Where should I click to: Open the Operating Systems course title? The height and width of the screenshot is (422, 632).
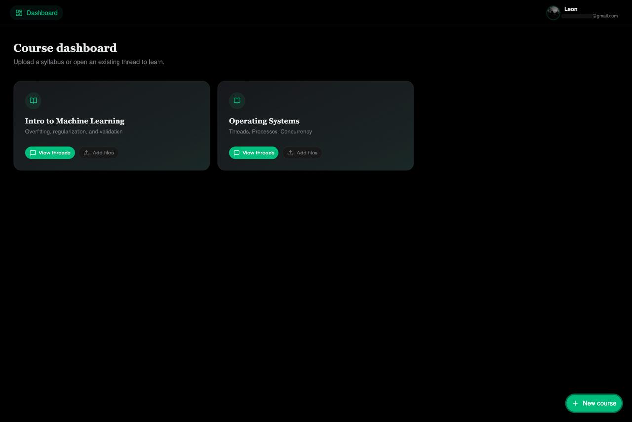pos(264,121)
